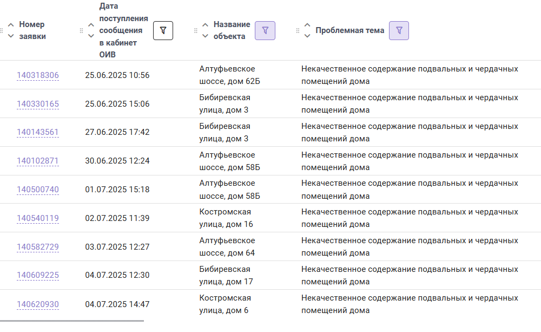This screenshot has width=541, height=332.
Task: Open the Название объекта filter
Action: [x=265, y=30]
